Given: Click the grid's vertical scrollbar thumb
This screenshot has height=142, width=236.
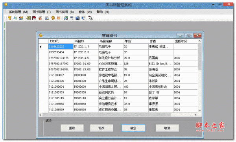Looking at the screenshot, I should (x=199, y=57).
